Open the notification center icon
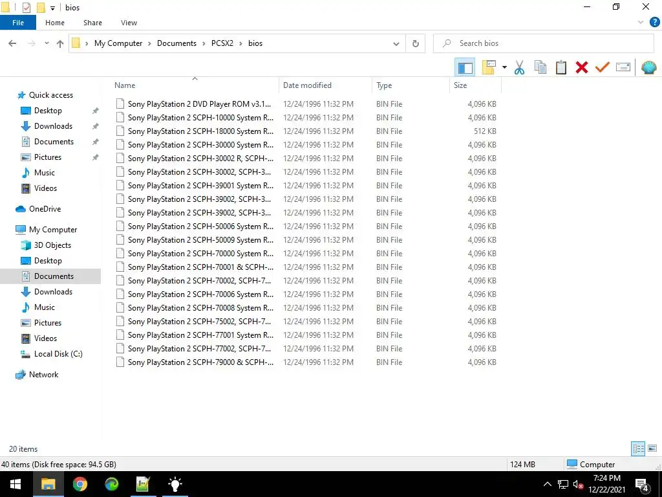This screenshot has height=497, width=662. coord(642,485)
